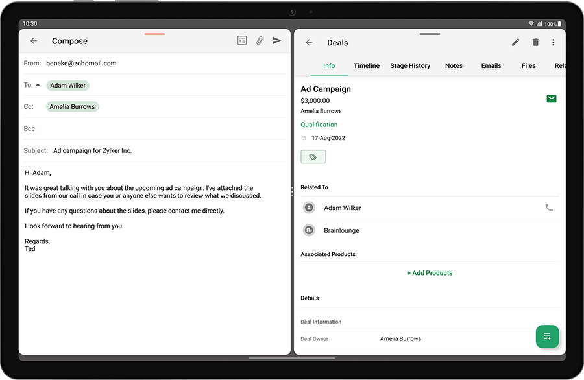Screen dimensions: 584x380
Task: Switch to the Timeline tab
Action: tap(367, 66)
